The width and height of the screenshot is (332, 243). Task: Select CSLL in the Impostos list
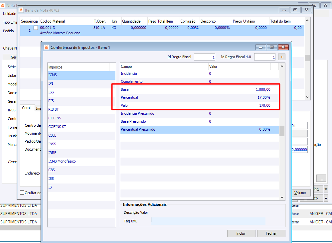82,135
